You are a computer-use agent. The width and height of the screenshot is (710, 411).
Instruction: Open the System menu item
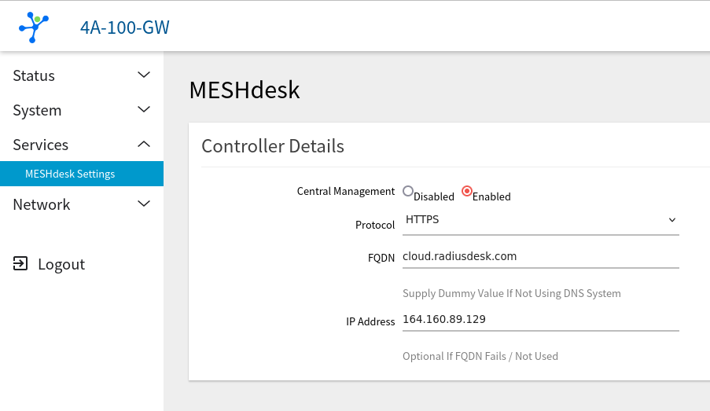(x=37, y=110)
